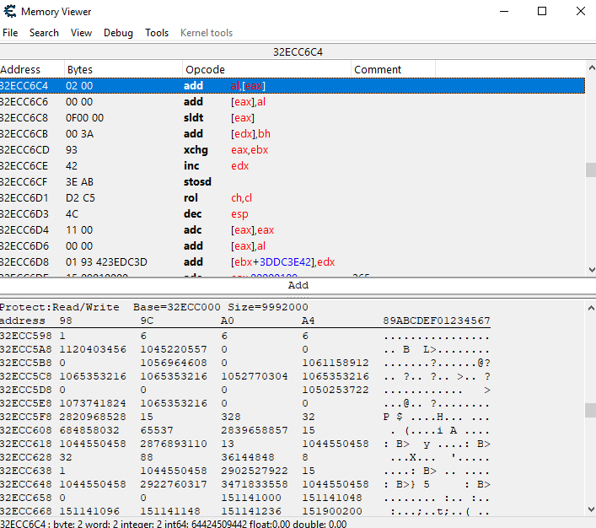
Task: Click value 1061158912 in hex view
Action: pos(336,363)
